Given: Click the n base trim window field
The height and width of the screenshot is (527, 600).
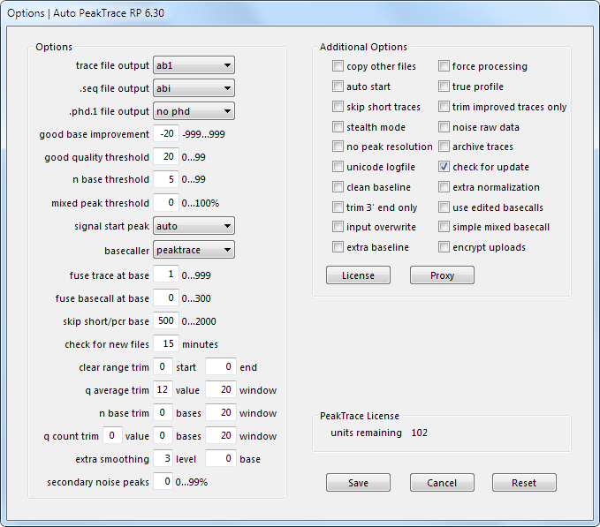Looking at the screenshot, I should tap(221, 412).
